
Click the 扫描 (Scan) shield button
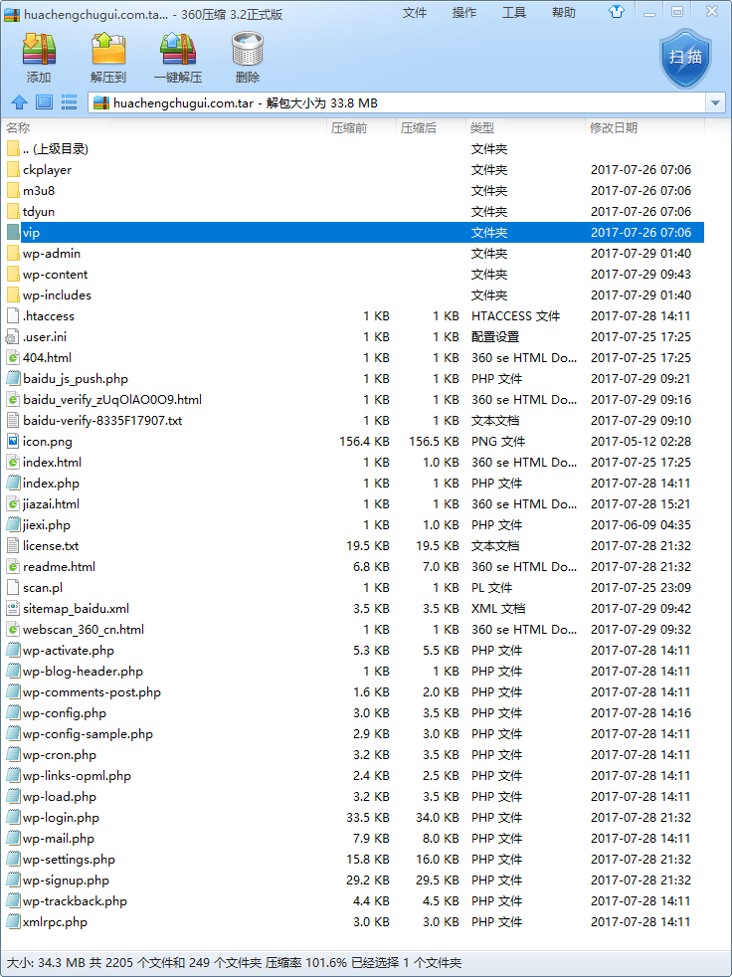tap(685, 58)
